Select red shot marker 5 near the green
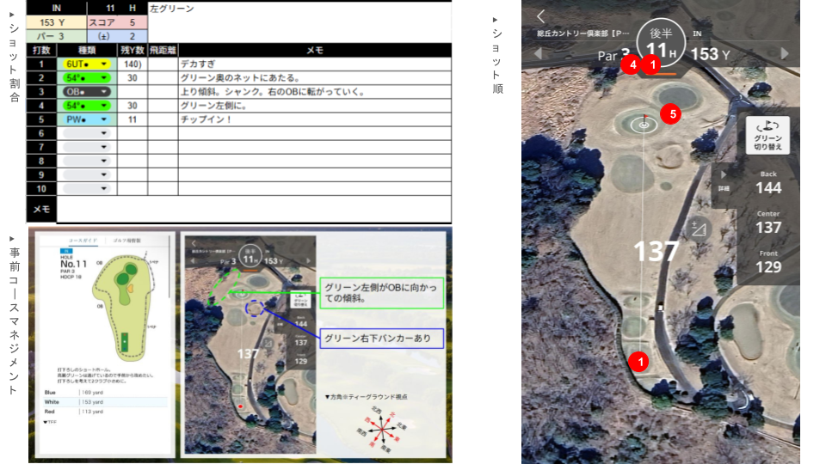Screen dimensions: 826x464 coord(671,113)
